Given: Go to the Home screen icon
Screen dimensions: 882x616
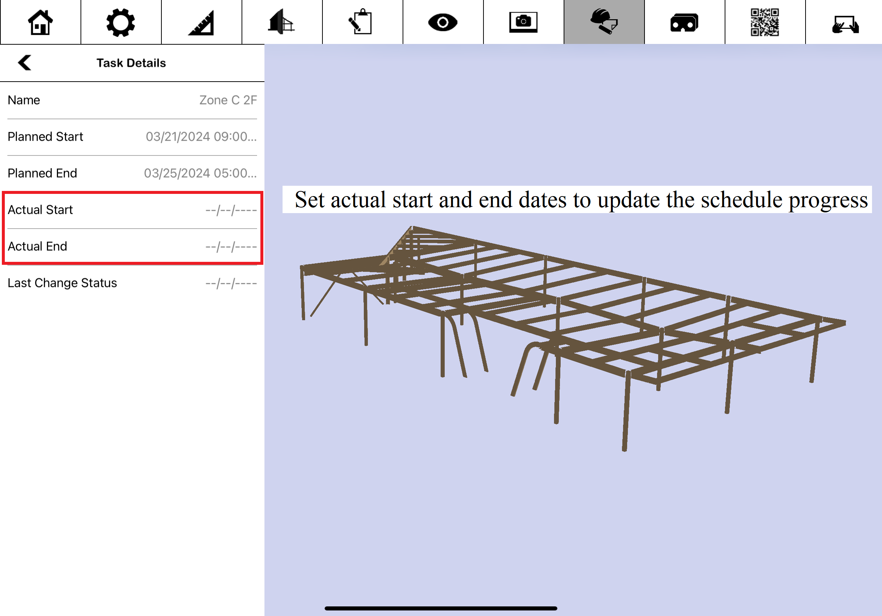Looking at the screenshot, I should pos(40,22).
